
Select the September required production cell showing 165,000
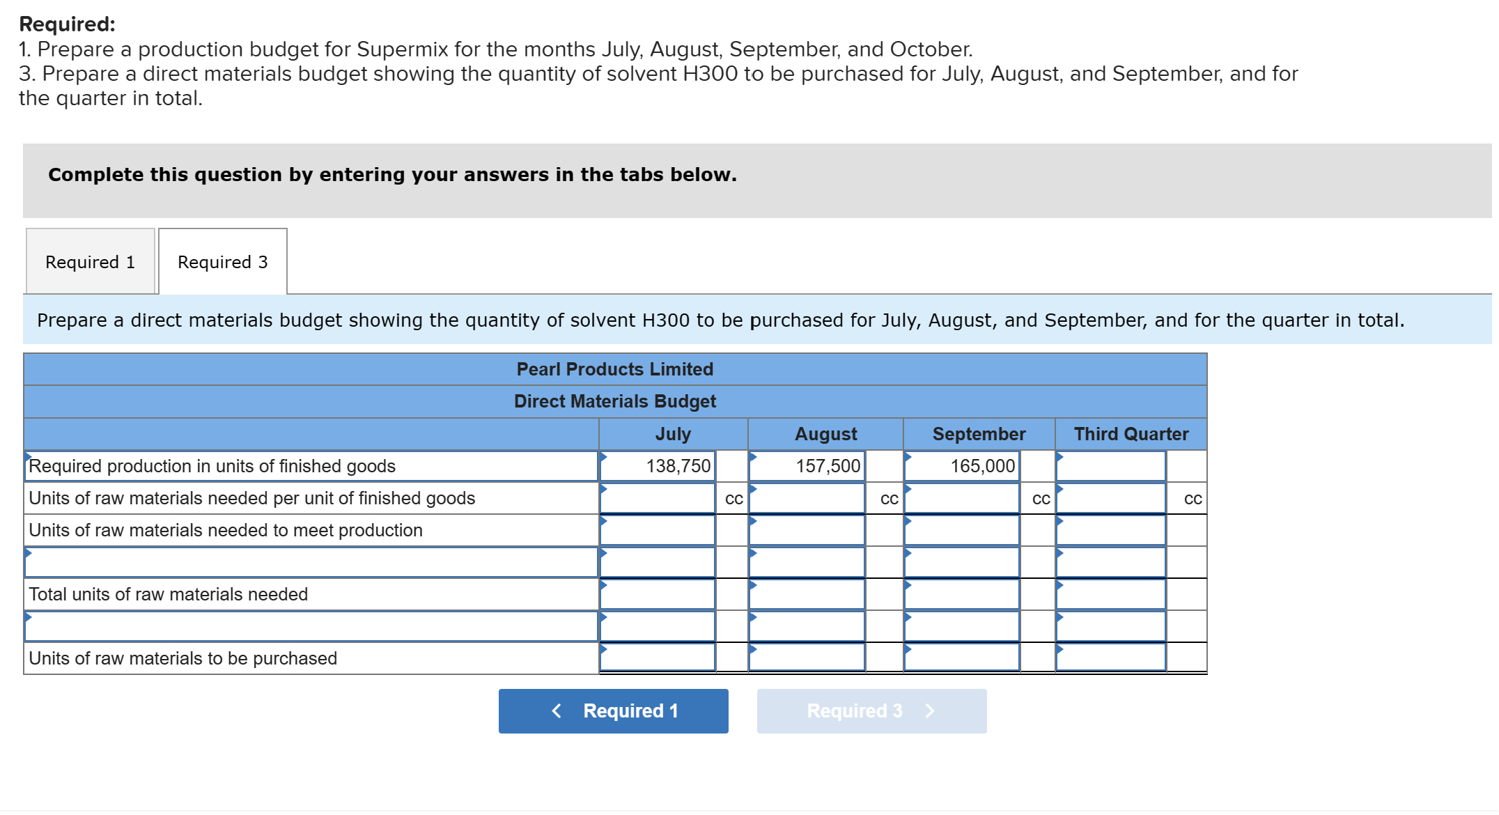point(961,465)
